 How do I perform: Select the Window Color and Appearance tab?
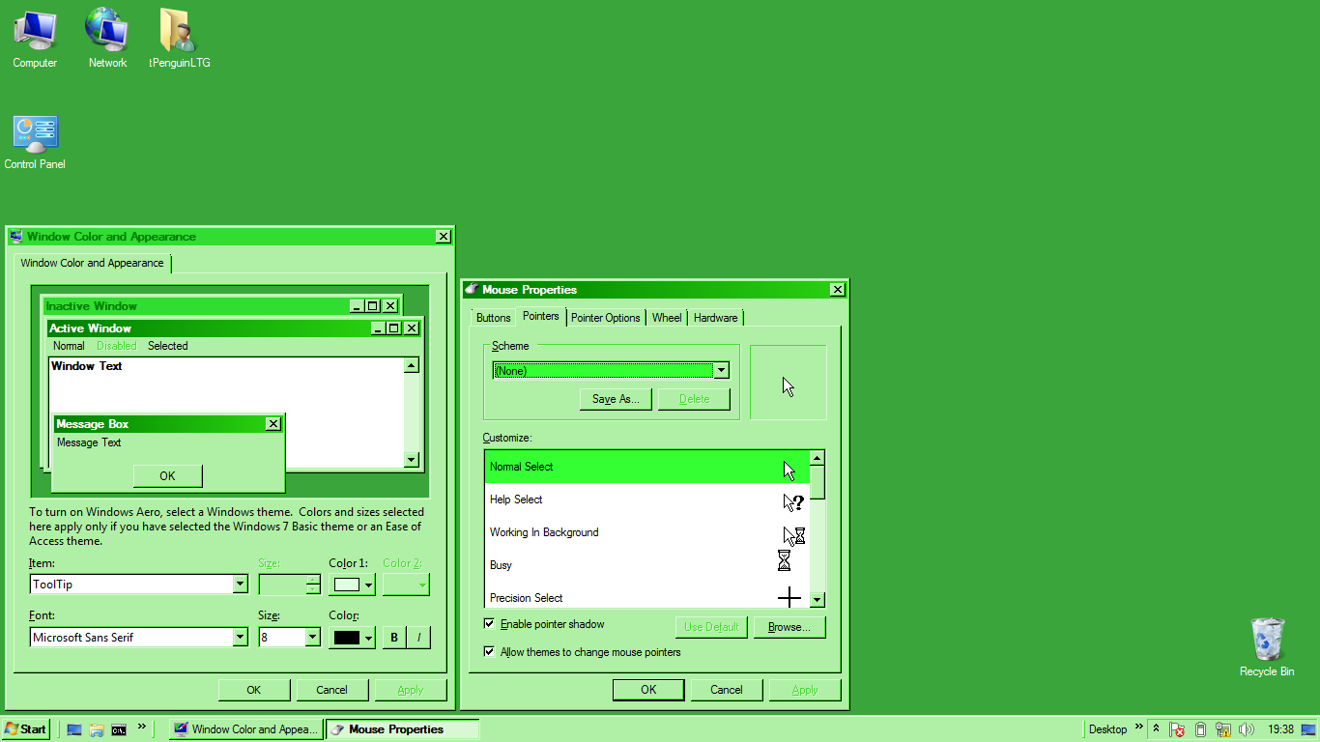tap(93, 263)
